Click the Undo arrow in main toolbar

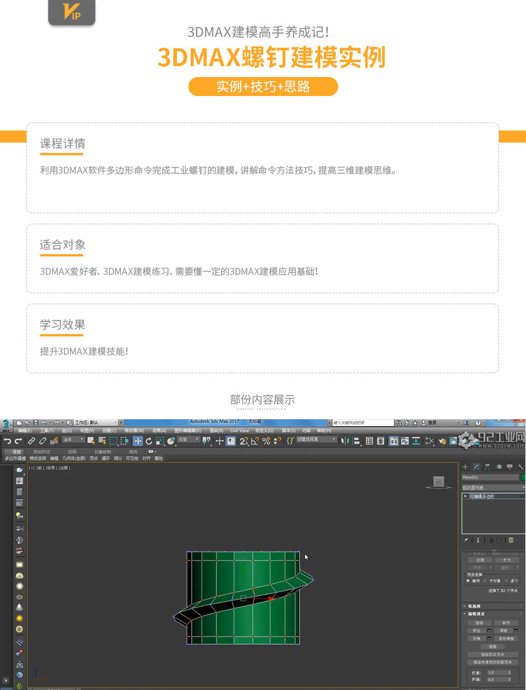[7, 441]
